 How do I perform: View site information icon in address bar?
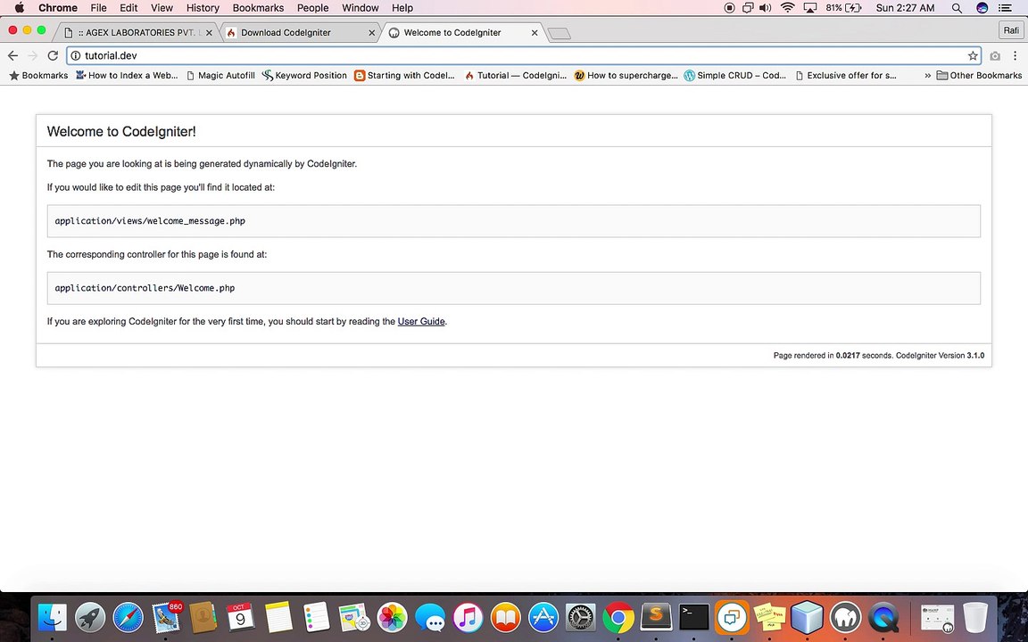pyautogui.click(x=75, y=55)
